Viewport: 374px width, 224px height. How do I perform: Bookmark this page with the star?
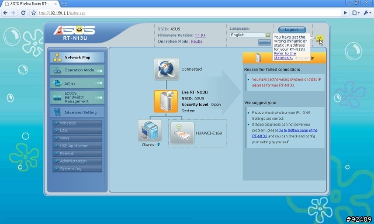[x=34, y=13]
